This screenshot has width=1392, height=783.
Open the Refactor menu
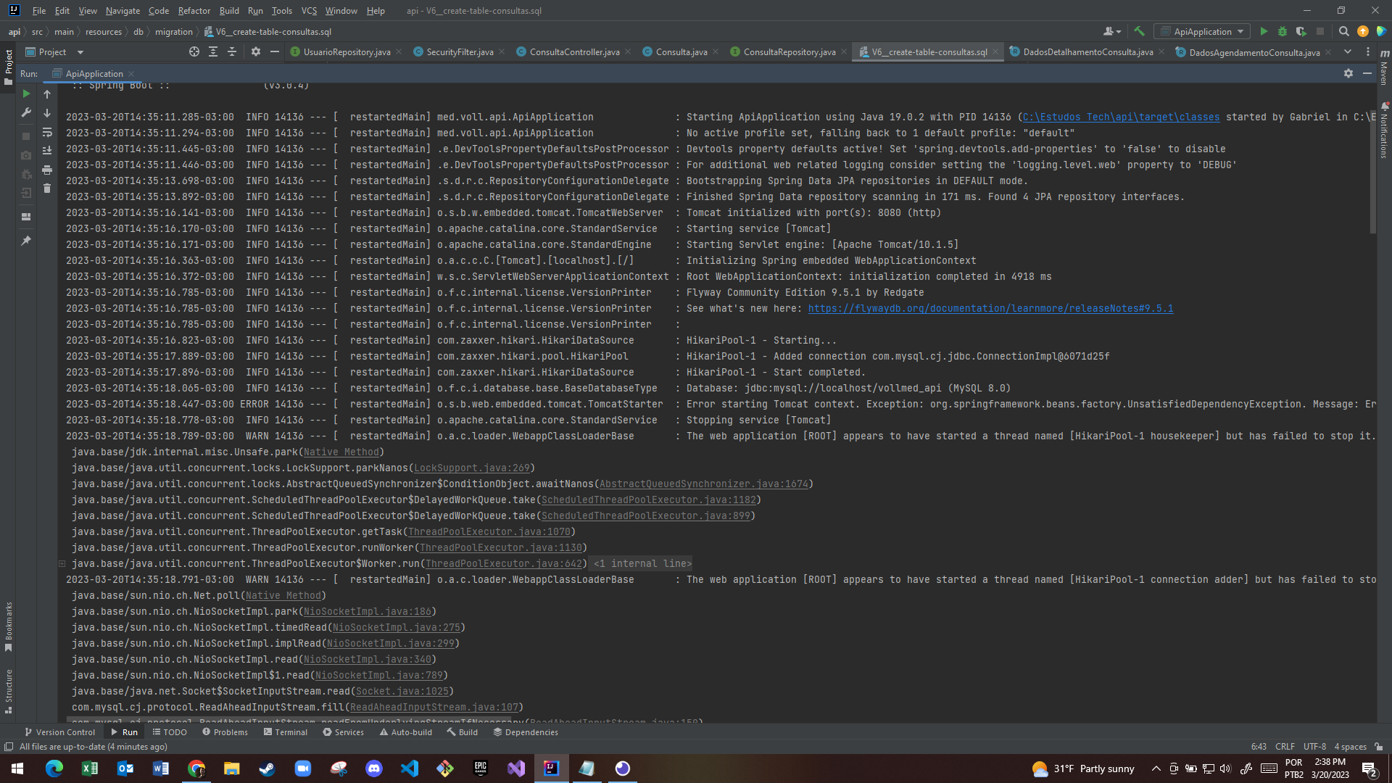(x=194, y=11)
